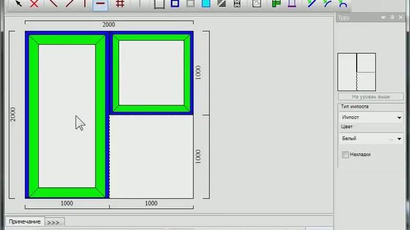410x230 pixels.
Task: Close the right side panel
Action: (x=400, y=17)
